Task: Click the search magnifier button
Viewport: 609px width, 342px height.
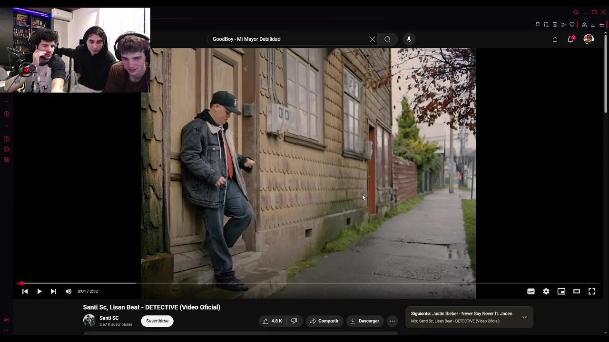Action: point(388,39)
